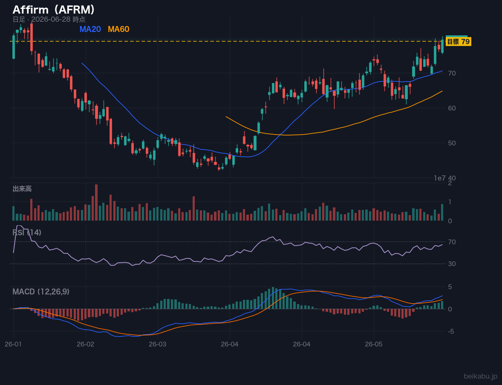
Task: Click the 26-01 date axis label
Action: pos(14,345)
